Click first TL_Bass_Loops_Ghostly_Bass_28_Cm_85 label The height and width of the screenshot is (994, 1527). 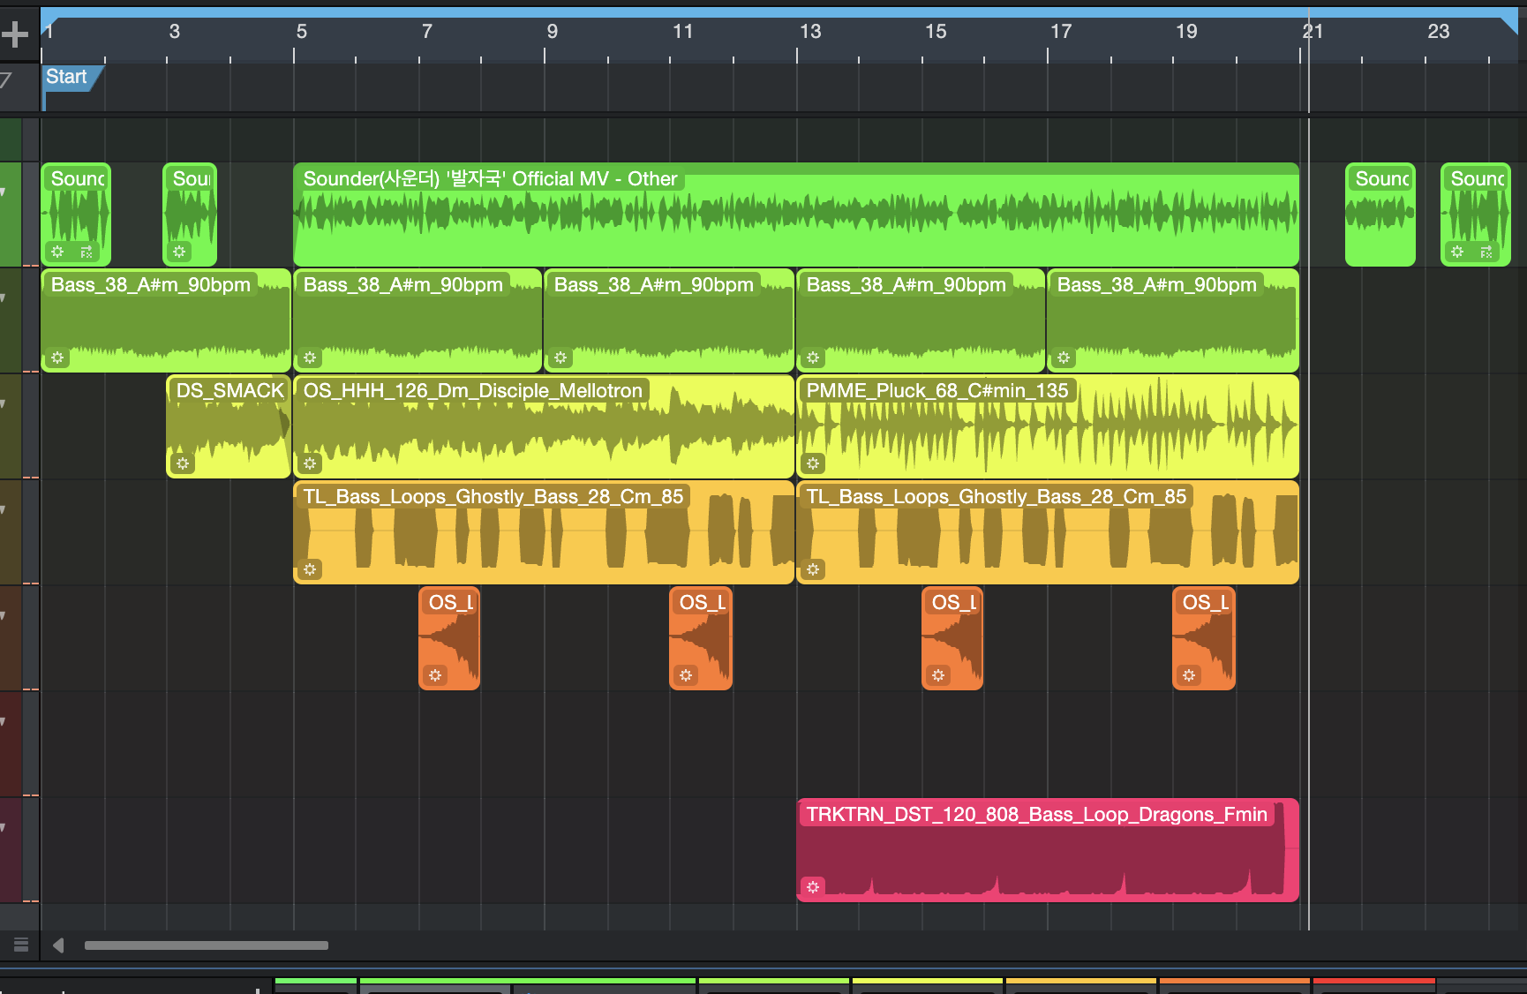[x=493, y=496]
